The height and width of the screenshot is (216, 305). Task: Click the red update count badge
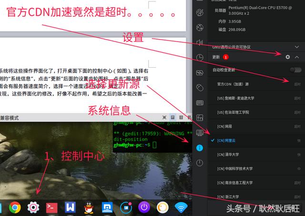(225, 57)
